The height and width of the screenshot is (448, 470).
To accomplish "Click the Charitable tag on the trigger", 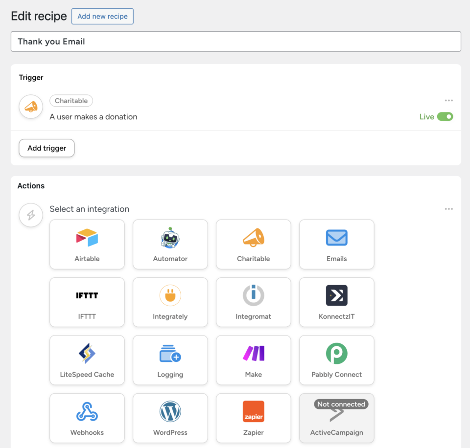I will pyautogui.click(x=71, y=101).
